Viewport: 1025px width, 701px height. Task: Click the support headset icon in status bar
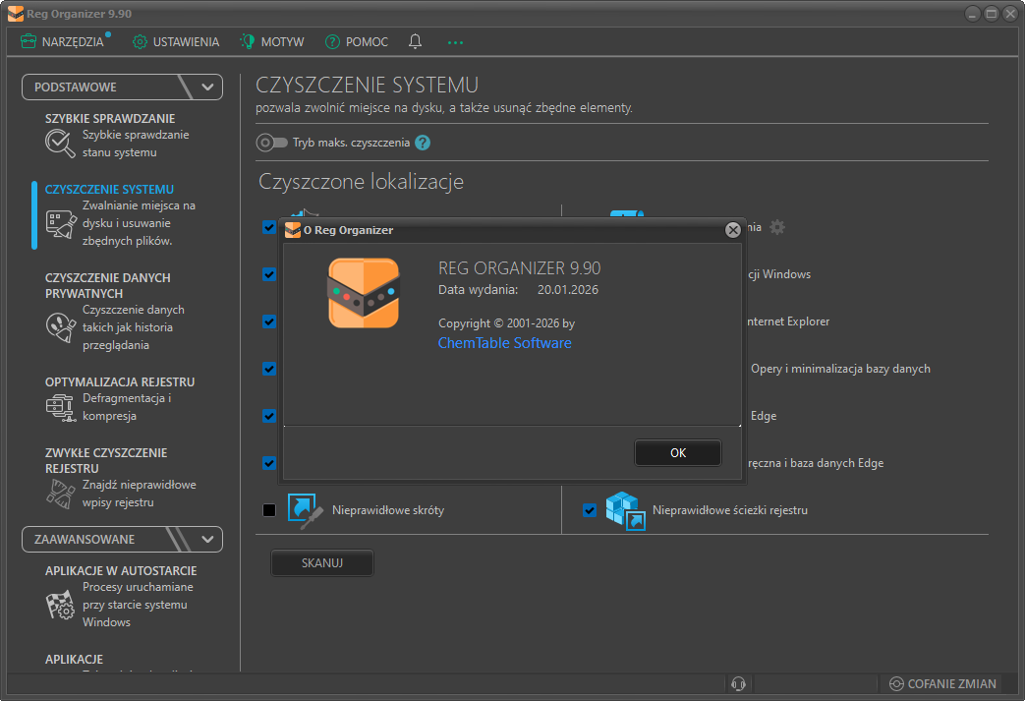[739, 684]
